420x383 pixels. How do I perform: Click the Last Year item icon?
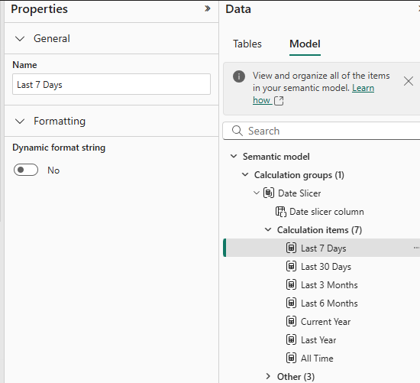tap(291, 339)
